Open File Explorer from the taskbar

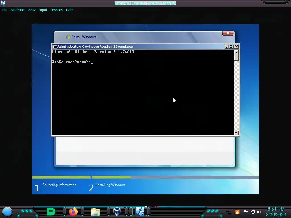click(x=95, y=212)
